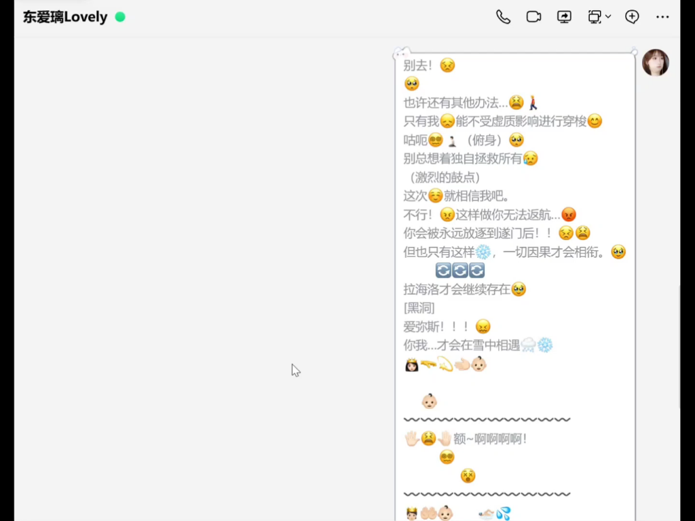Start a voice call
Screen dimensions: 695x521
(503, 16)
